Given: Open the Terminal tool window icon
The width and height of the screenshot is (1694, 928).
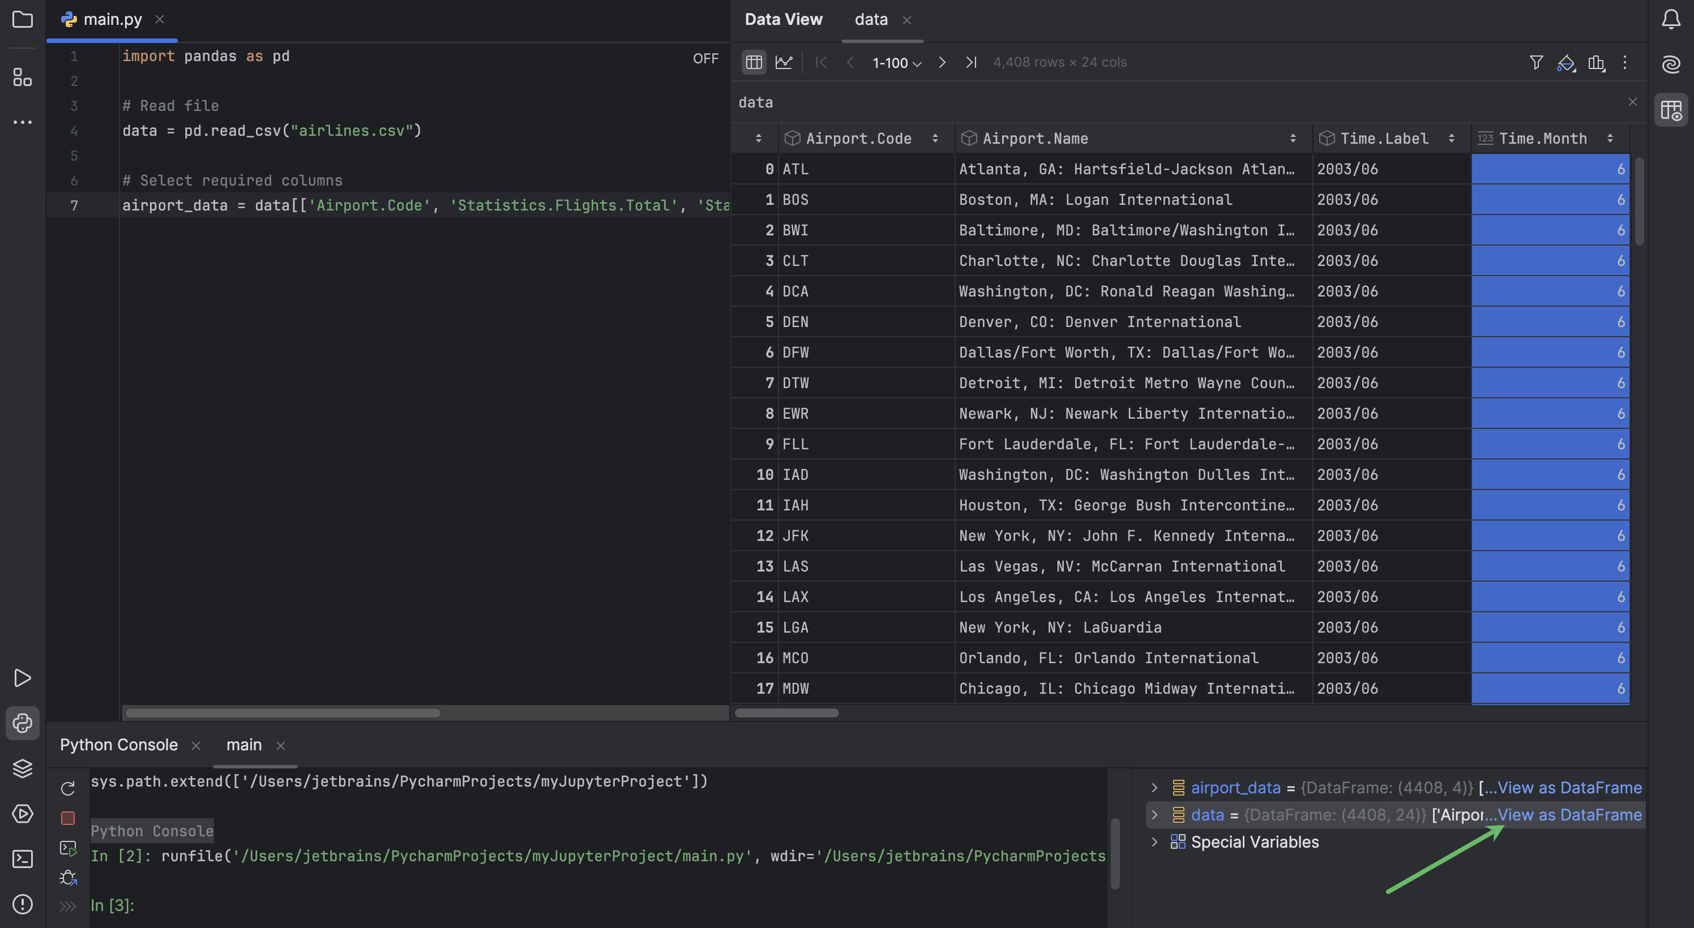Looking at the screenshot, I should [x=23, y=858].
